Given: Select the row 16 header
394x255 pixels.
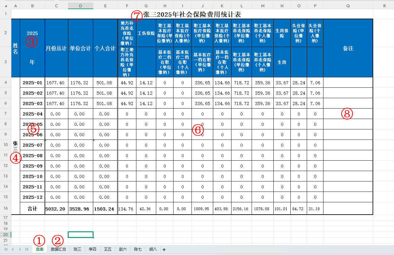Looking at the screenshot, I should click(5, 209).
